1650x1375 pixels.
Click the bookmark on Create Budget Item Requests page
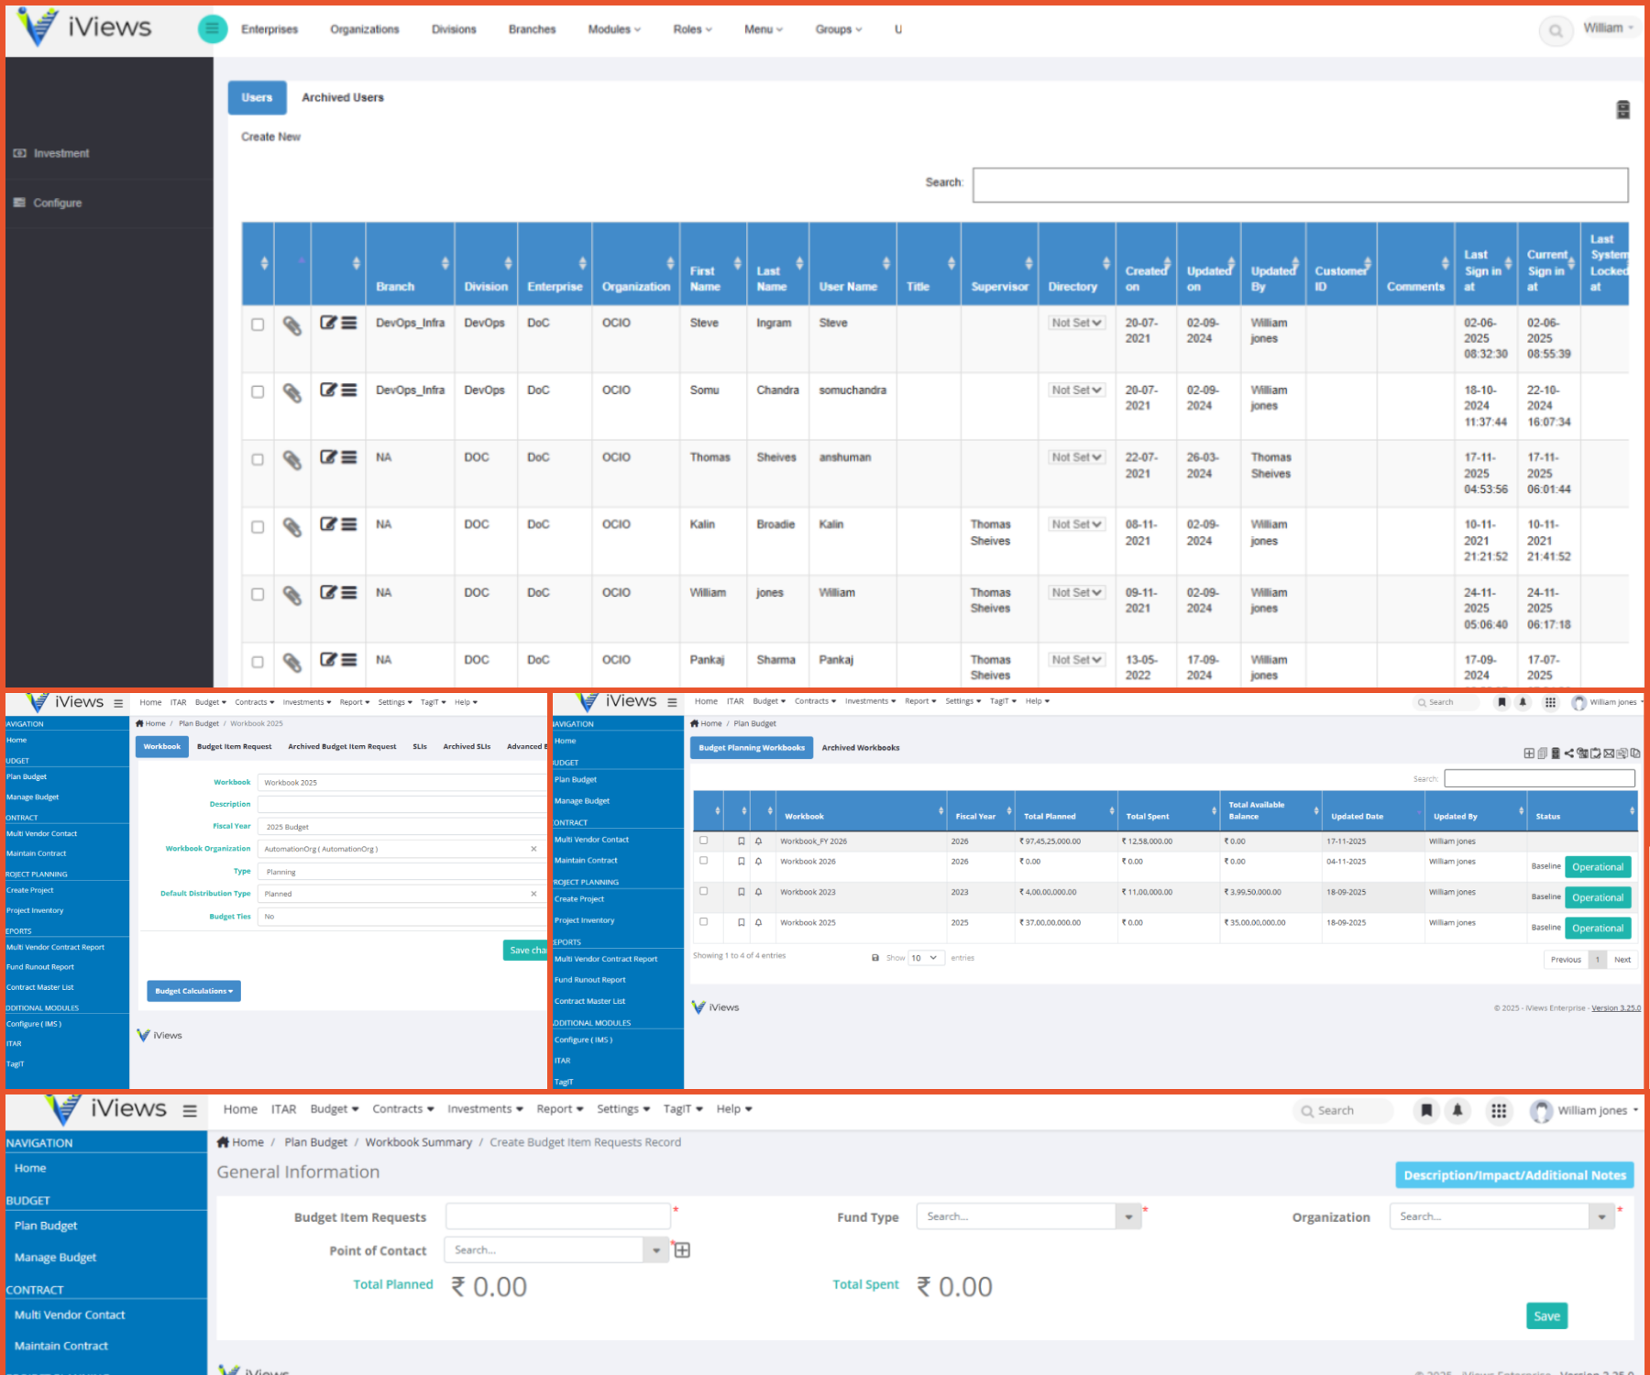1426,1111
